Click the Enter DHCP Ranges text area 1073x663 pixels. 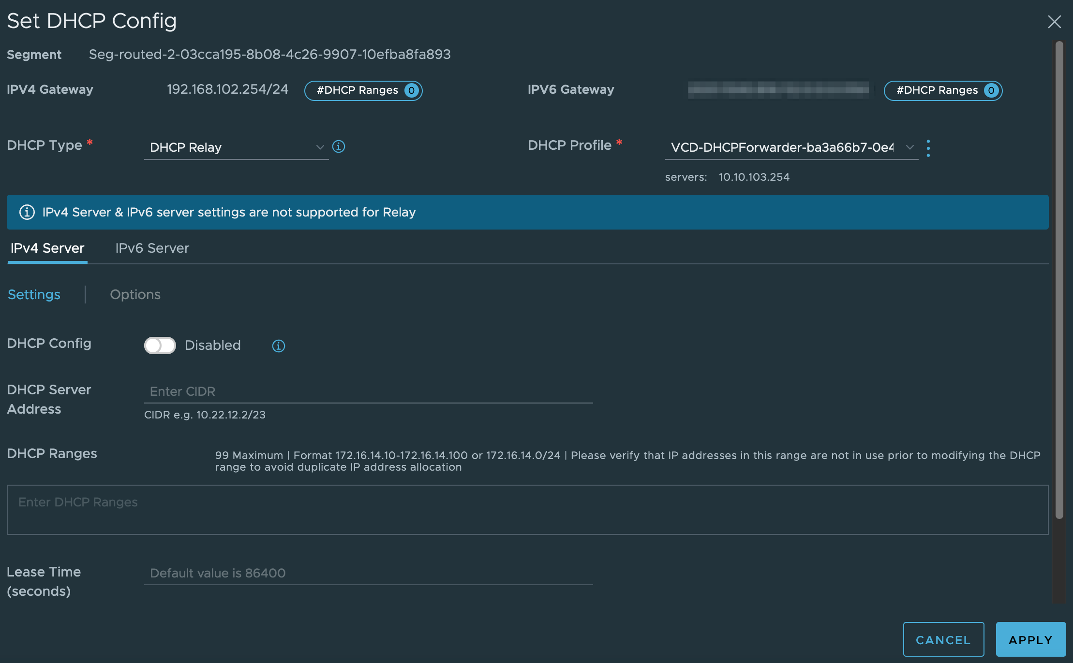(527, 510)
